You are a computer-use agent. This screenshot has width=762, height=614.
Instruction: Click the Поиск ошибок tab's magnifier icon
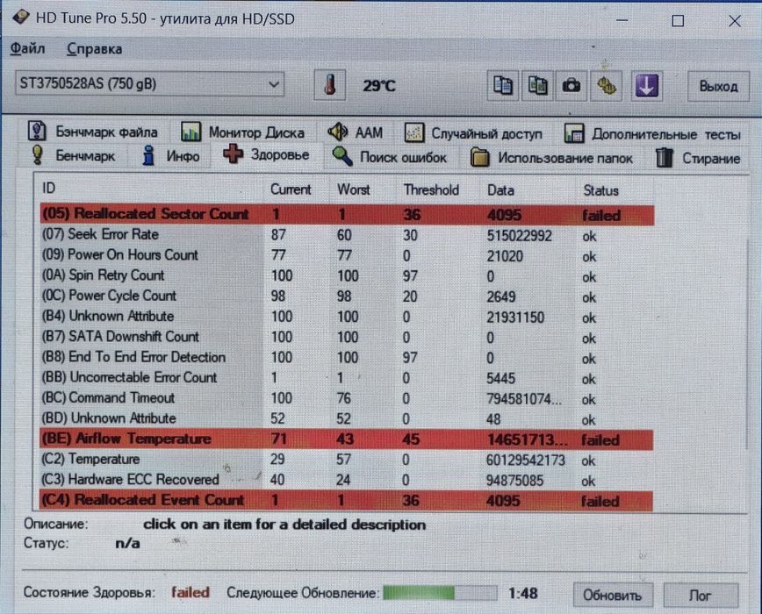pos(342,156)
